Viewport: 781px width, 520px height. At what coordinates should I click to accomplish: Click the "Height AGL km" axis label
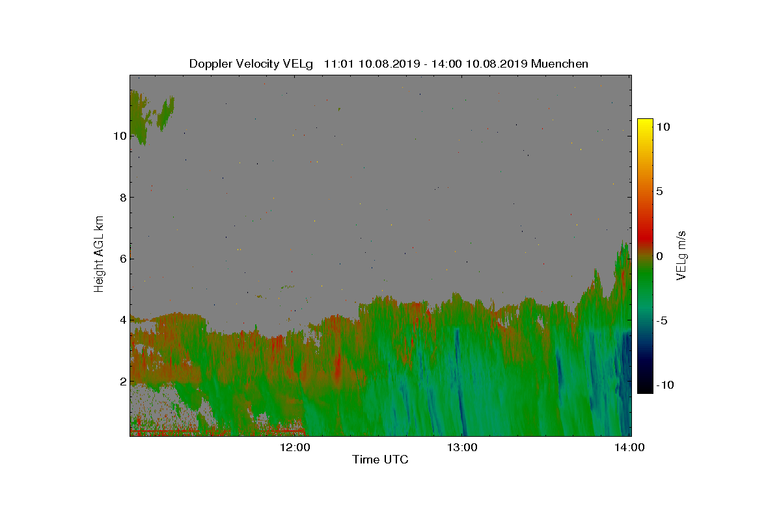(99, 253)
